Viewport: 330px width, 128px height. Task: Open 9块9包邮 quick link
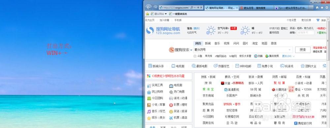(x=243, y=66)
